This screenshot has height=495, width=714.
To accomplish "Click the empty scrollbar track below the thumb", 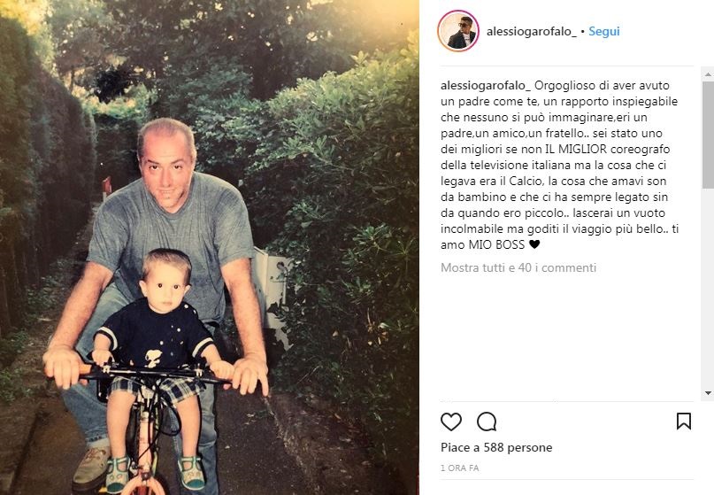I will pos(708,287).
